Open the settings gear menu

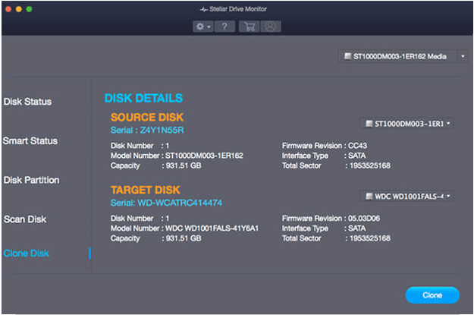203,27
